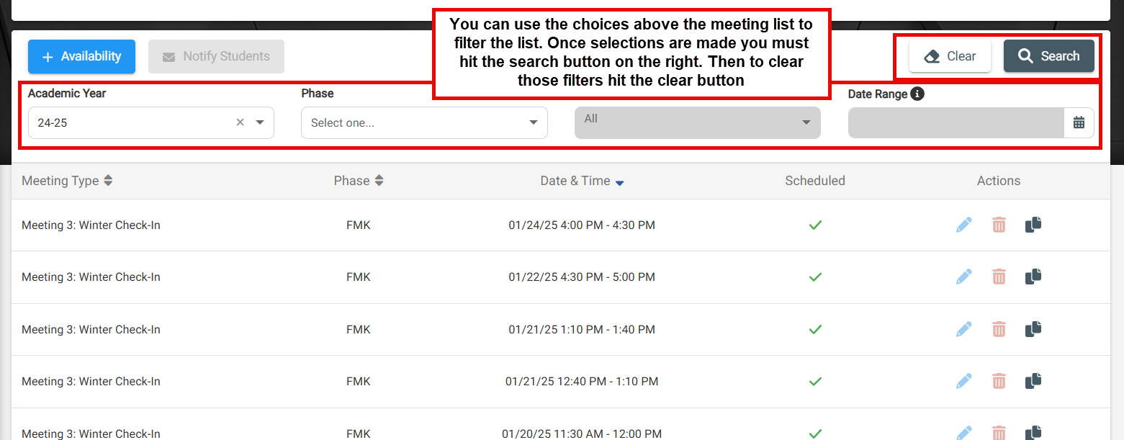This screenshot has width=1124, height=440.
Task: Copy the 01/21/25 1:10 PM meeting
Action: click(1033, 329)
